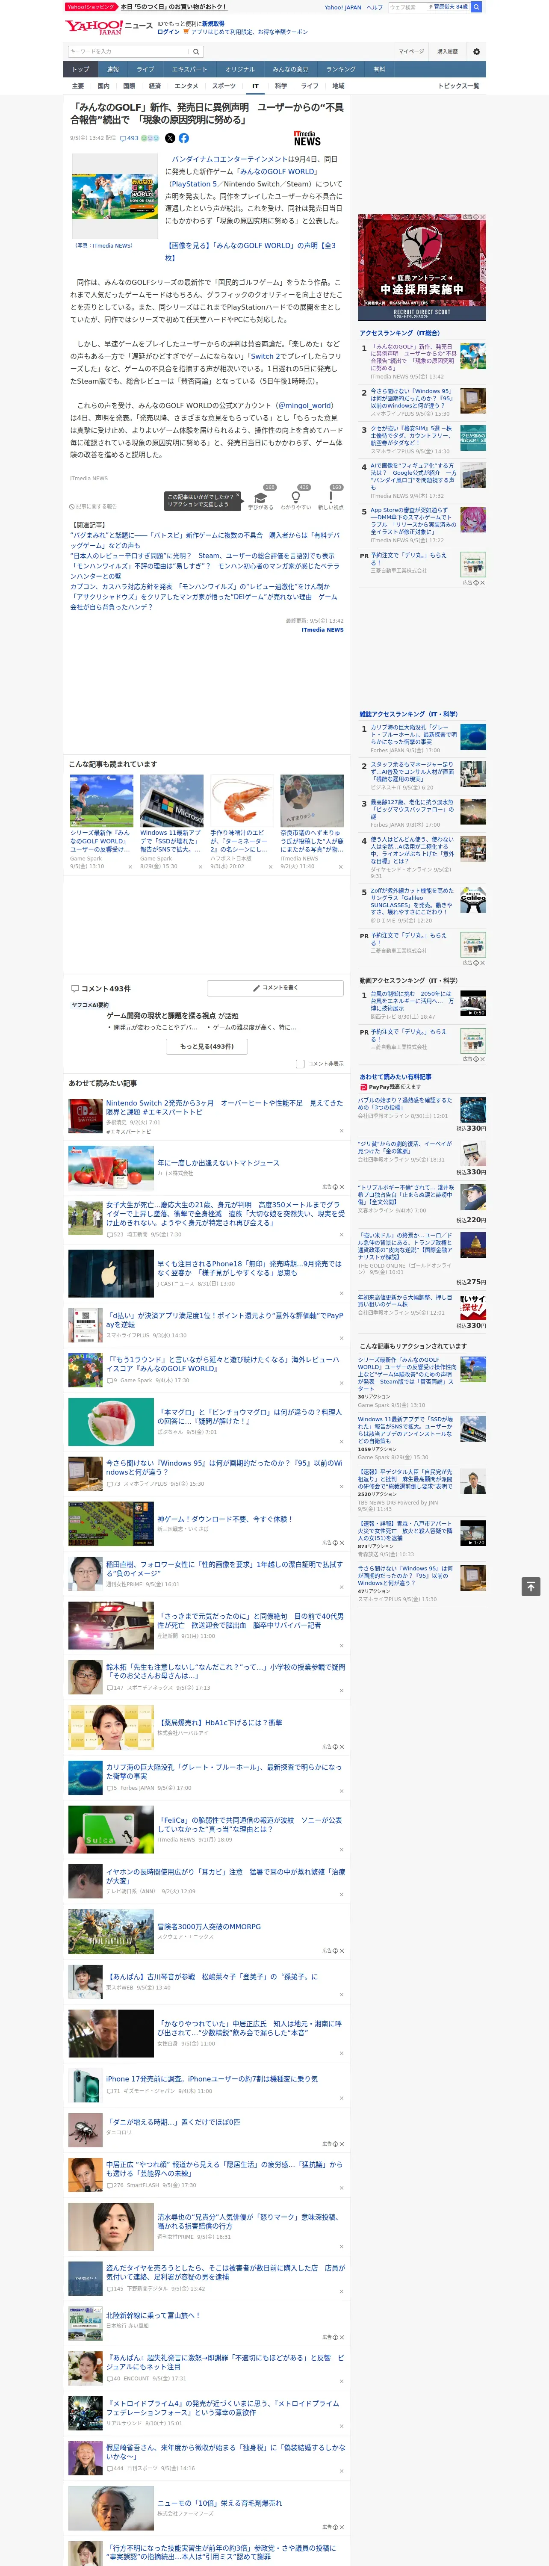Click the 学びがある graduation cap reaction
549x2566 pixels.
tap(261, 497)
